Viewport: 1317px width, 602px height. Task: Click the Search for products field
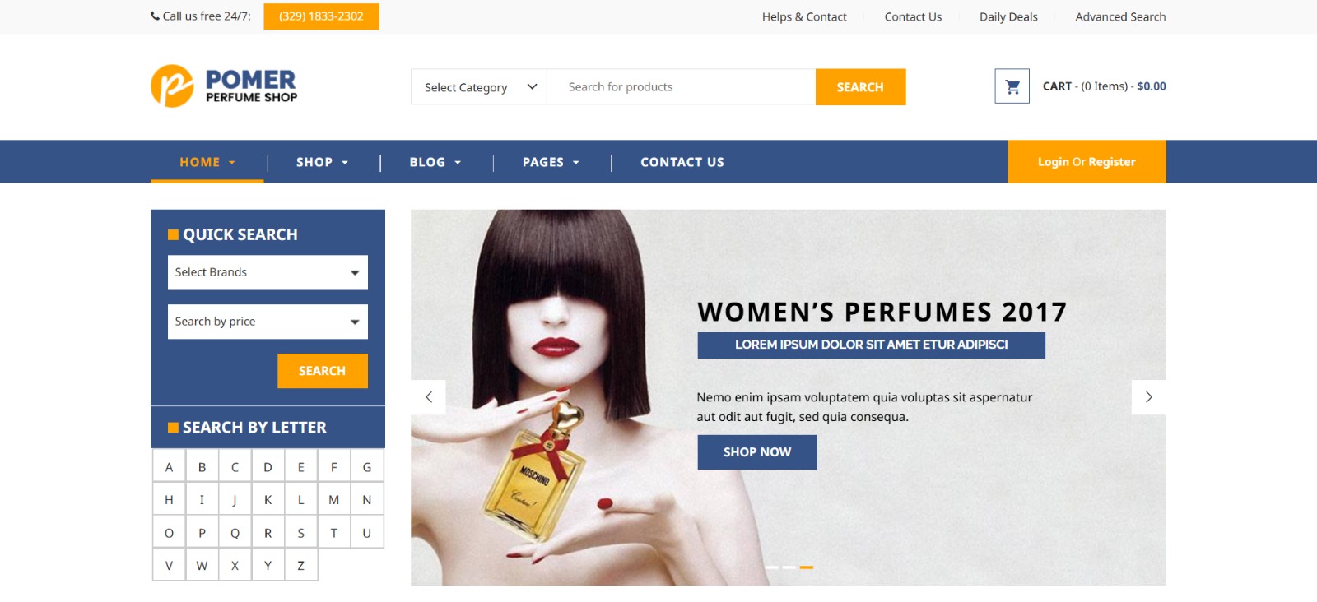click(682, 87)
